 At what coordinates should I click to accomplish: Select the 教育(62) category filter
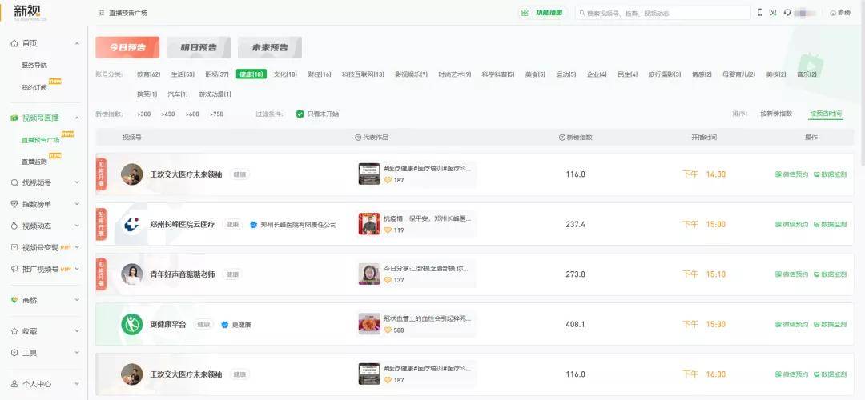click(x=148, y=74)
